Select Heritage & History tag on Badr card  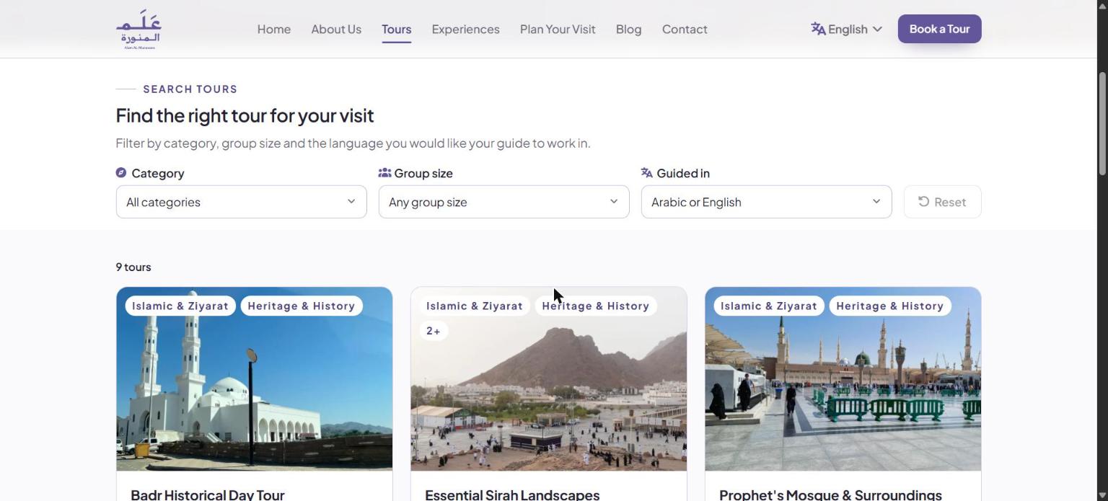coord(302,306)
